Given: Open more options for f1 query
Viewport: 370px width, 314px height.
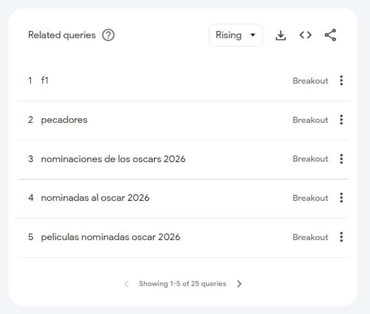Looking at the screenshot, I should point(341,80).
